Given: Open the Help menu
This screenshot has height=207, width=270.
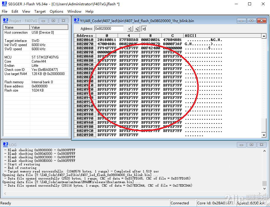Looking at the screenshot, I should 89,11.
